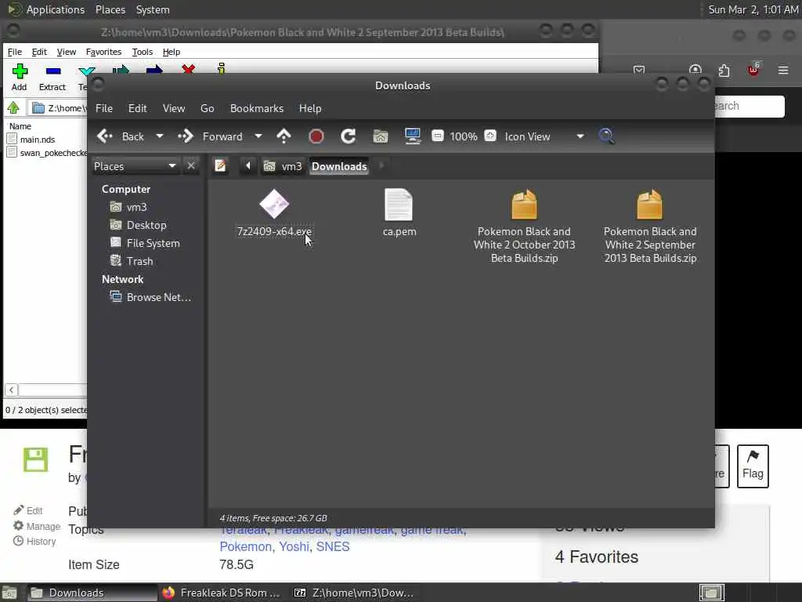Open Firefox extensions puzzle icon
Viewport: 802px width, 602px height.
724,70
